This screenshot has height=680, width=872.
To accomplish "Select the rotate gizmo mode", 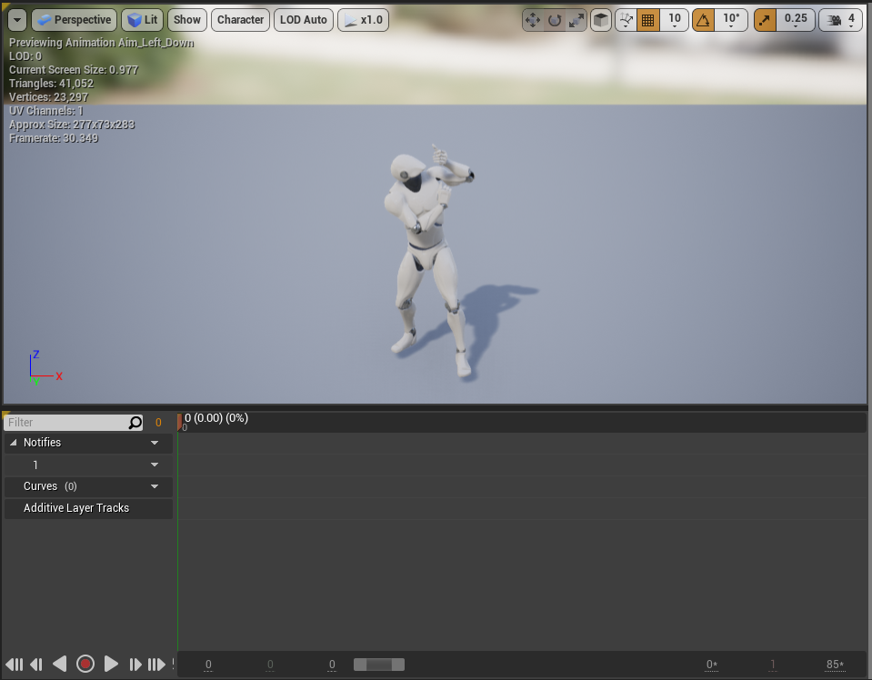I will [555, 21].
